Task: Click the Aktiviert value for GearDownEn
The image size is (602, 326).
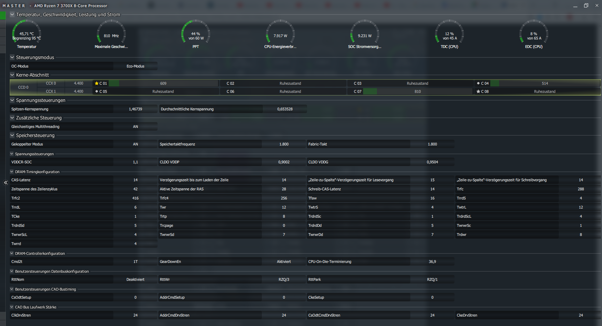Action: (x=284, y=262)
